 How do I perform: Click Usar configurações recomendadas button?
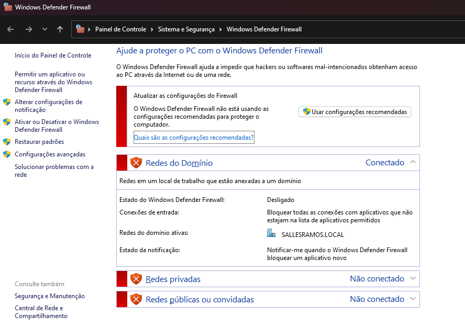pyautogui.click(x=355, y=112)
